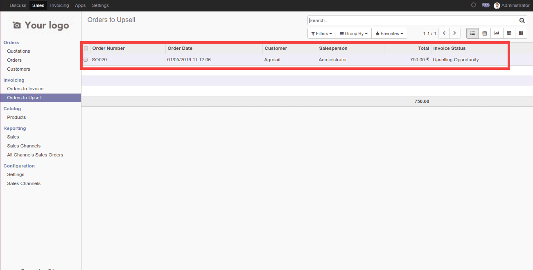
Task: Click the Orders to Upsell page title
Action: coord(111,20)
